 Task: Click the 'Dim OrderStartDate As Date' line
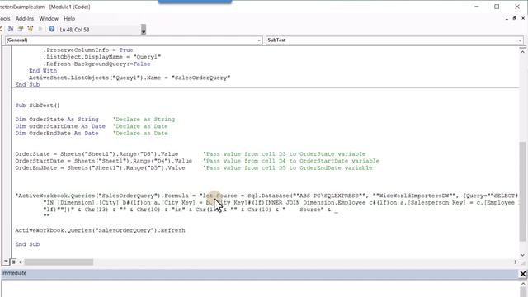pyautogui.click(x=60, y=126)
